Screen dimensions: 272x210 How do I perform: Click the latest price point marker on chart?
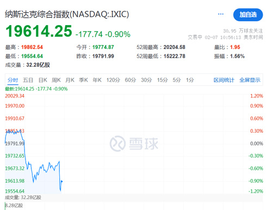(x=62, y=181)
